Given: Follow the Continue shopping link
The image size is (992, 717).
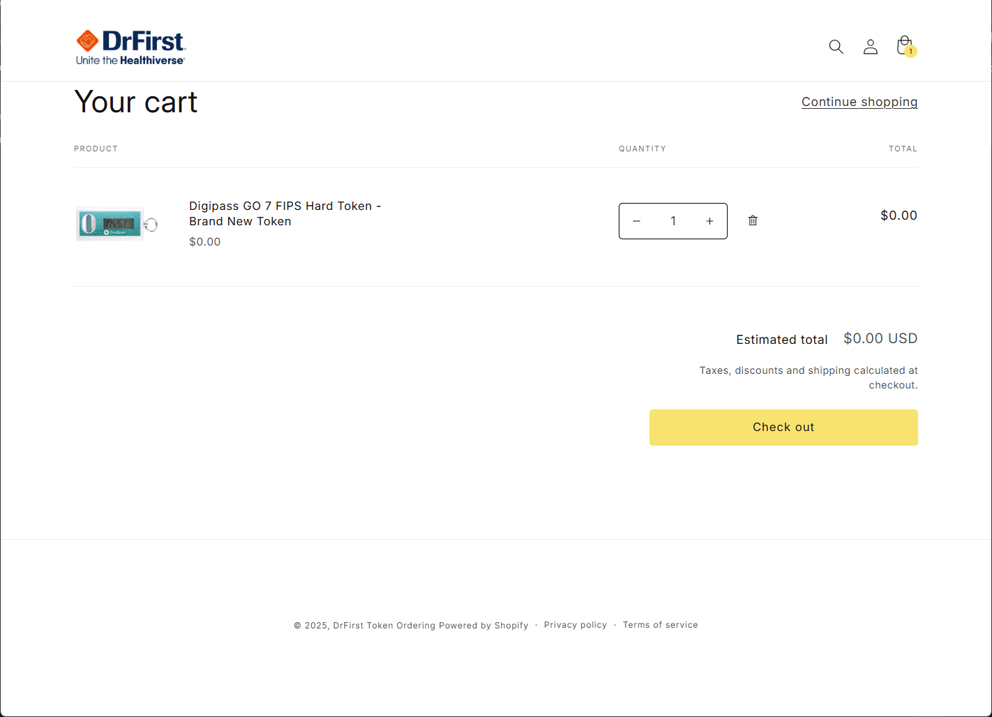Looking at the screenshot, I should pyautogui.click(x=859, y=102).
